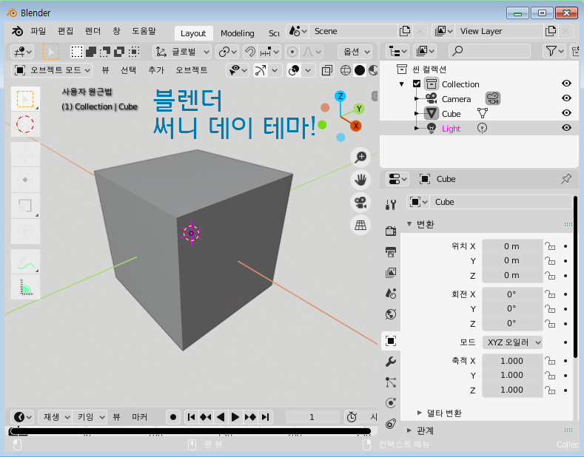Switch to the Modeling workspace tab
This screenshot has width=584, height=457.
[238, 33]
